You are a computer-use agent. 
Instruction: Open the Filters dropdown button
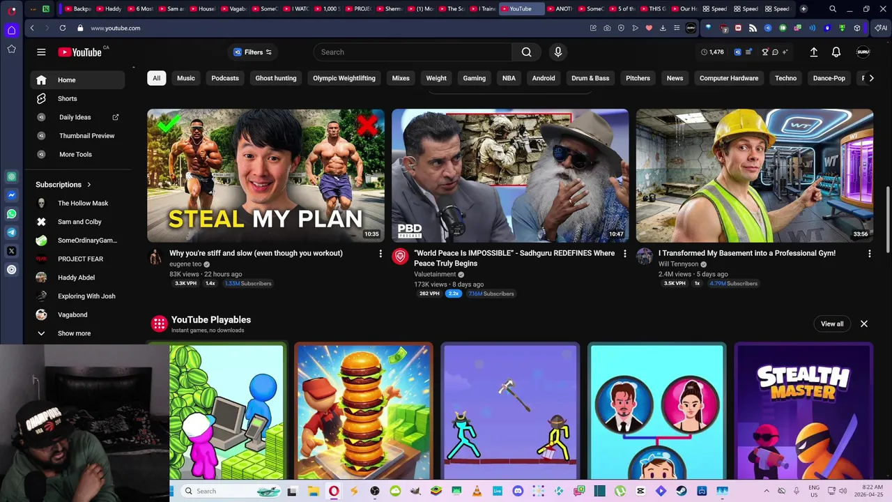point(253,52)
